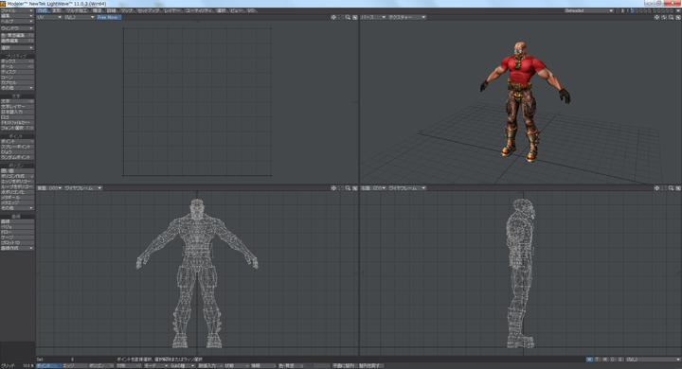Open the 選択 dropdown in sidebar

pyautogui.click(x=17, y=48)
